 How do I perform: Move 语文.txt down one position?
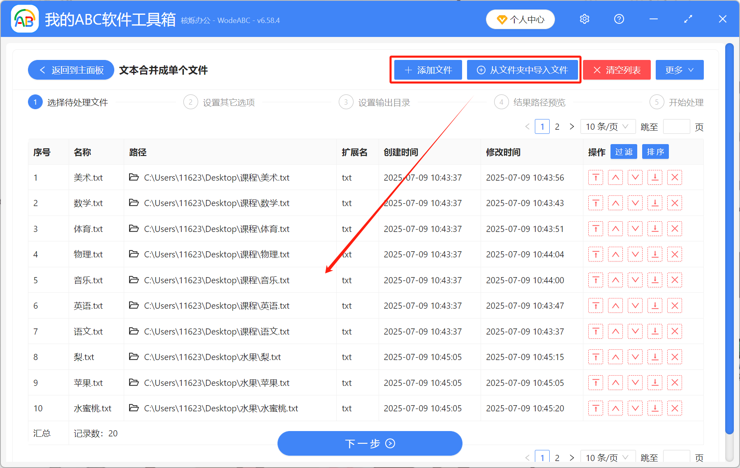[635, 331]
